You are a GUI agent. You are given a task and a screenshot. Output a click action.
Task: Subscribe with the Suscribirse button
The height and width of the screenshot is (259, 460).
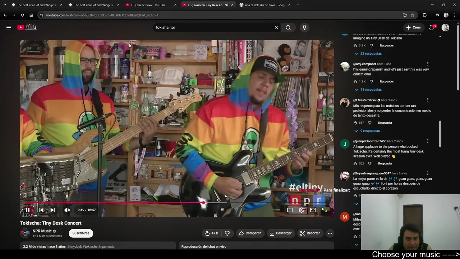pos(81,233)
